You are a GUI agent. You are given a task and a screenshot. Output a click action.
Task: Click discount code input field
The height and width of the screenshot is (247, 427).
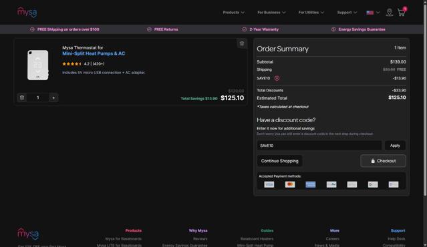pos(319,146)
